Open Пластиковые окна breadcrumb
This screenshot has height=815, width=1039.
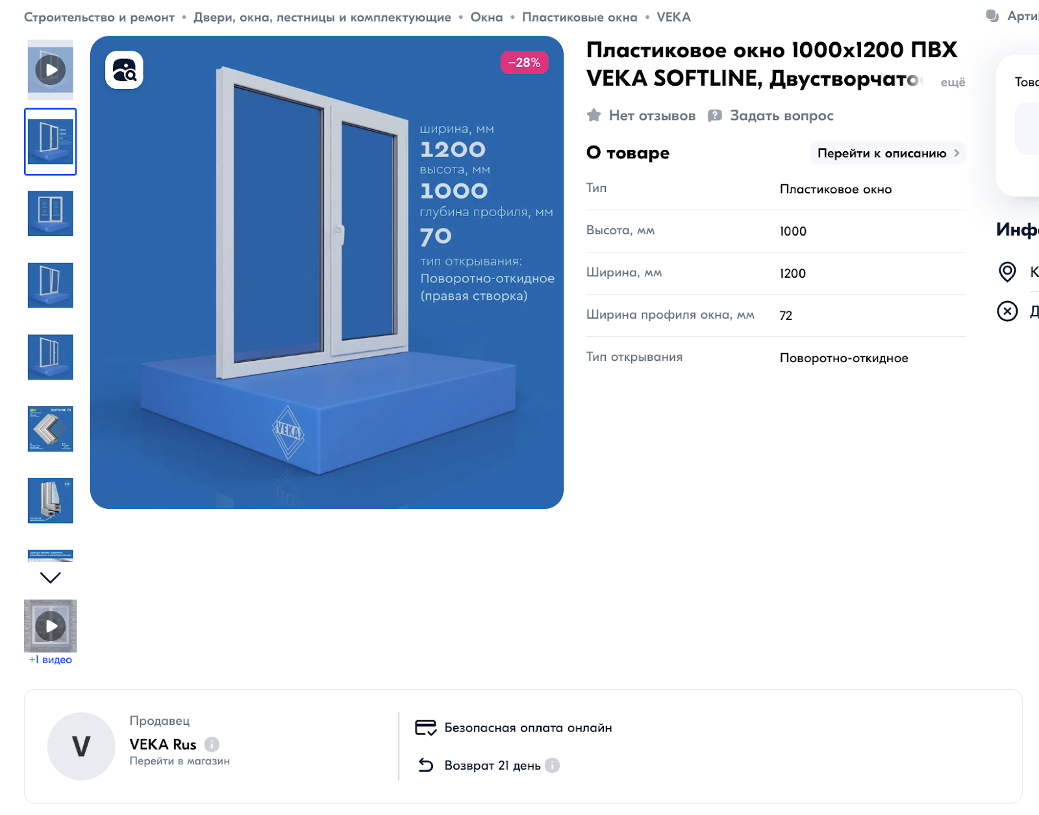579,18
